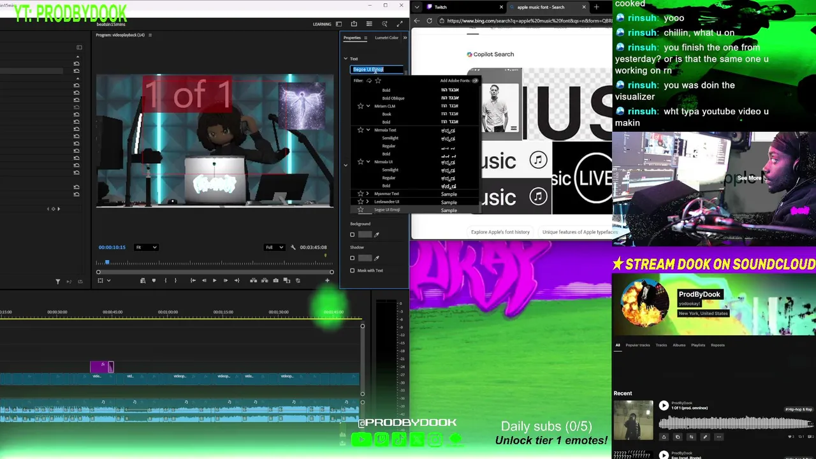The height and width of the screenshot is (459, 816).
Task: Switch to the Lumetri Color tab
Action: [x=386, y=38]
